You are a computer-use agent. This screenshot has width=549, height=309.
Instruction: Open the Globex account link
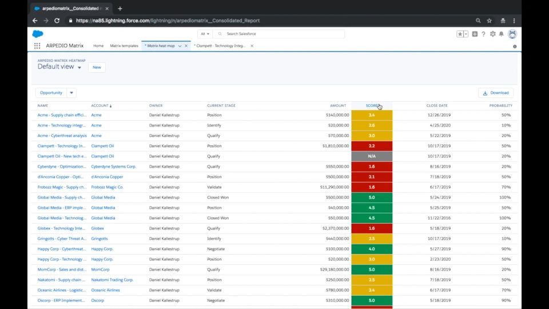click(x=97, y=228)
